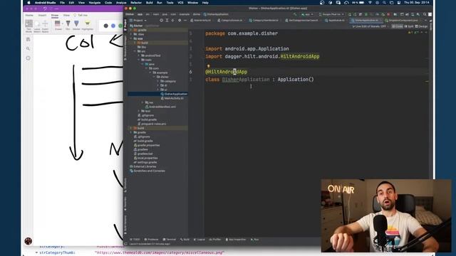
Task: Open the Profiler tool window
Action: [215, 240]
